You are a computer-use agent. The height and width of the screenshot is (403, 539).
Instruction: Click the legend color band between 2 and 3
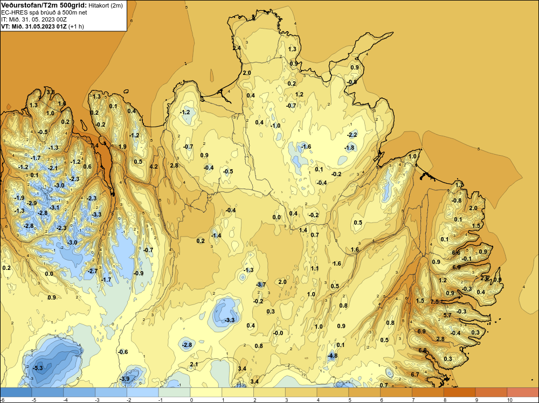point(269,392)
